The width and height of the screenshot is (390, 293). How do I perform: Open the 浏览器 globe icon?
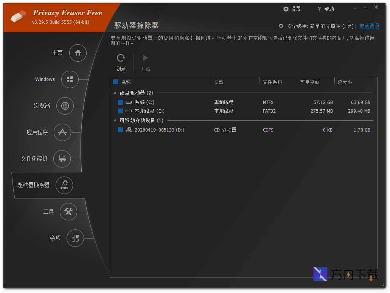point(65,106)
